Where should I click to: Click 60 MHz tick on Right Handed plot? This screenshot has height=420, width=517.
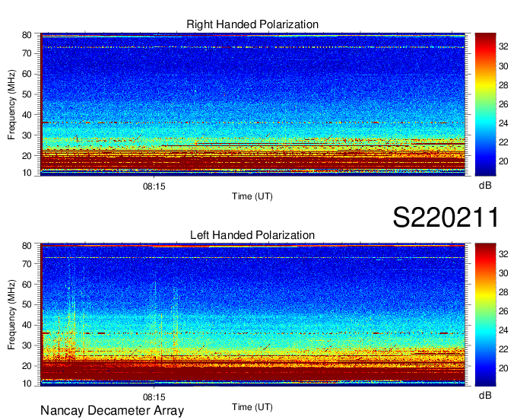coord(27,74)
